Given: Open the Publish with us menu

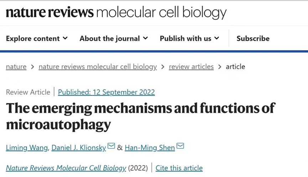Looking at the screenshot, I should tap(186, 38).
